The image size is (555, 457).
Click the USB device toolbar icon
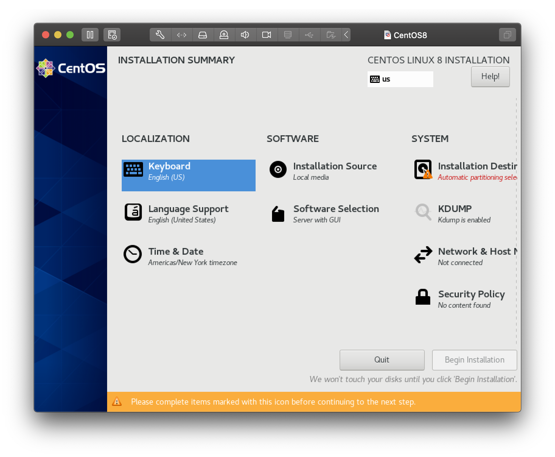309,35
